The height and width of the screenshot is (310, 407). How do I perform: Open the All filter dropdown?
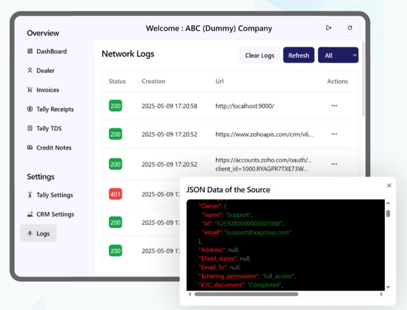[x=338, y=55]
